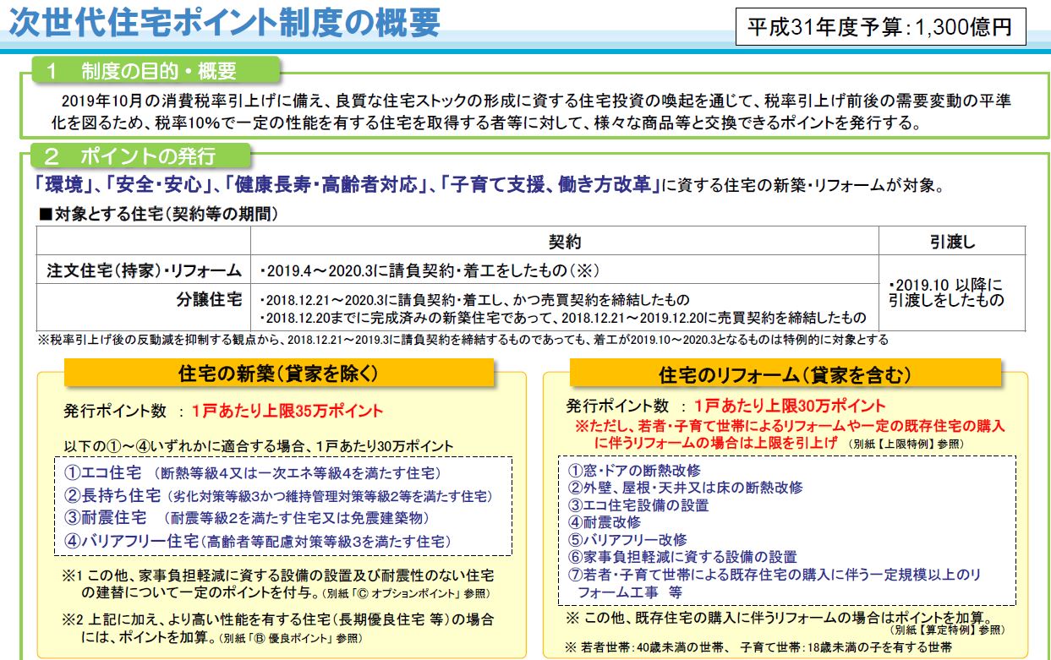The image size is (1051, 660).
Task: Click the sentence starting "2019年10月の消費税率引上げに備え"
Action: pyautogui.click(x=531, y=112)
